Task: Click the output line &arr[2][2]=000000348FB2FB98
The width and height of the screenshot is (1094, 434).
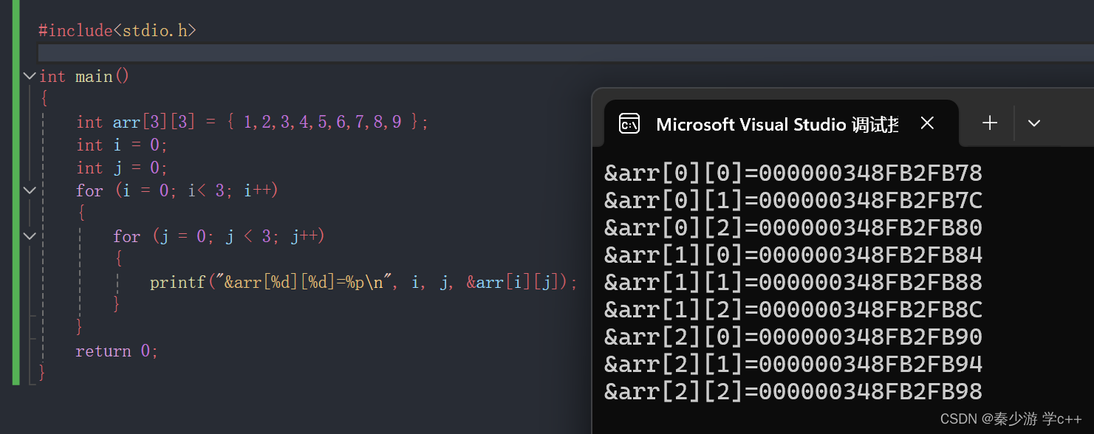Action: tap(793, 392)
